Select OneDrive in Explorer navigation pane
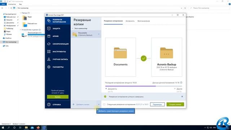This screenshot has height=130, width=231. pos(8,38)
